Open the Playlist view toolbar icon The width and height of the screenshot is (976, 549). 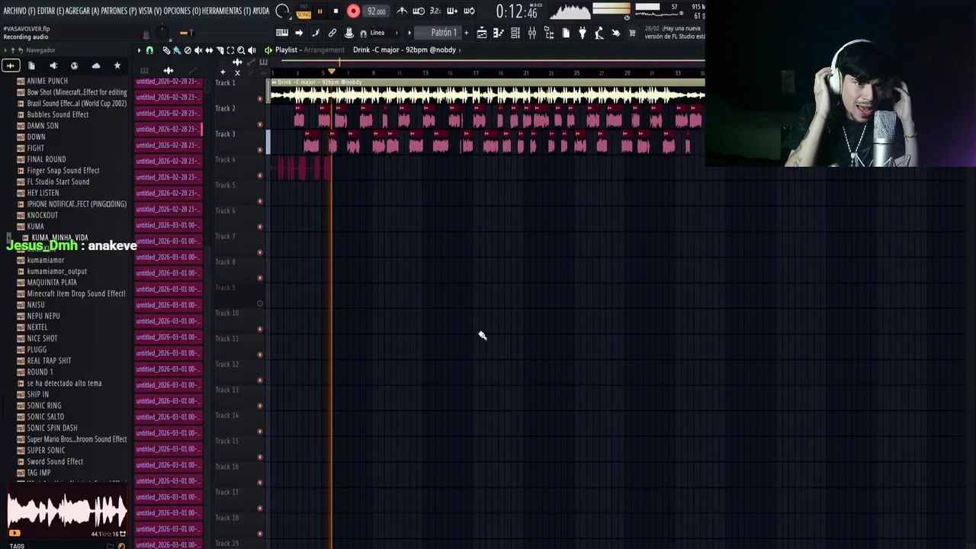click(481, 33)
